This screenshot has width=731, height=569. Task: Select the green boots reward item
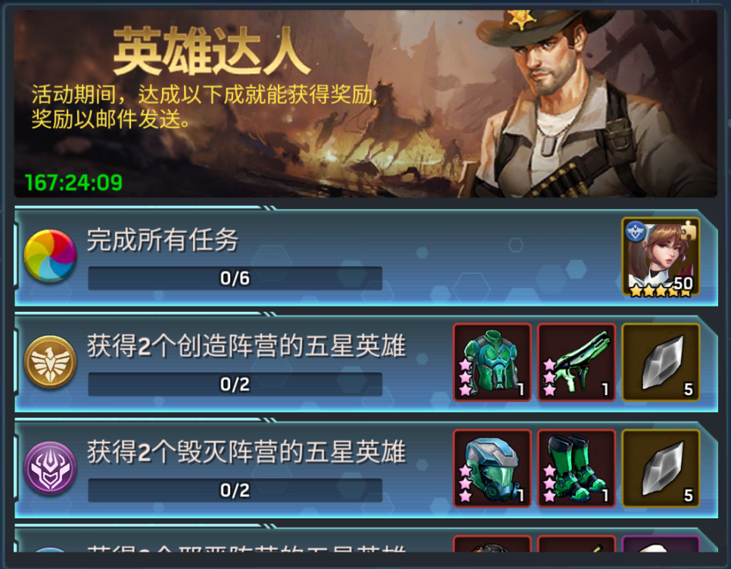[x=577, y=468]
